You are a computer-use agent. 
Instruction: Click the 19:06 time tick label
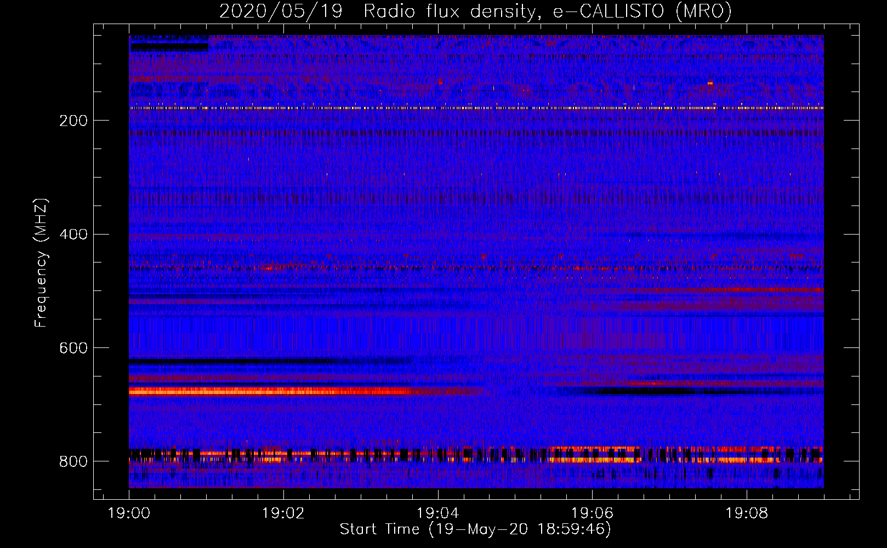(593, 513)
